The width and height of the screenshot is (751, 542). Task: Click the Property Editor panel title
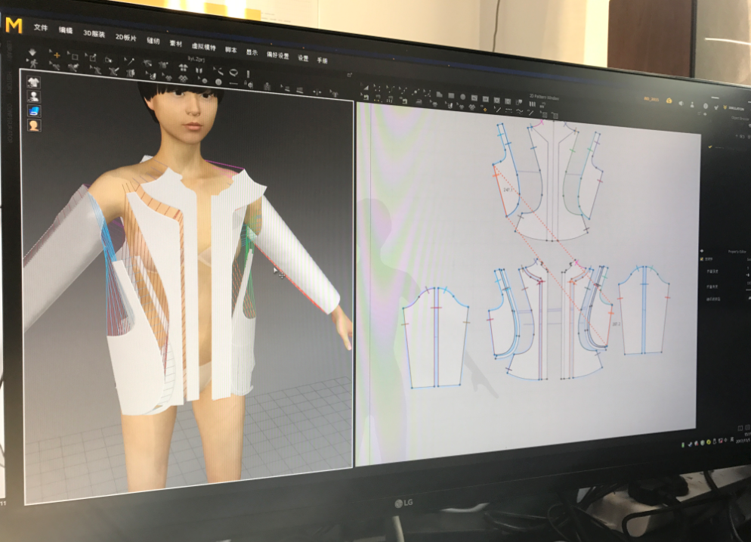[x=737, y=251]
